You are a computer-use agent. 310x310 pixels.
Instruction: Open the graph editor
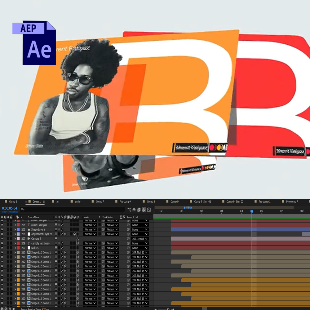click(149, 210)
